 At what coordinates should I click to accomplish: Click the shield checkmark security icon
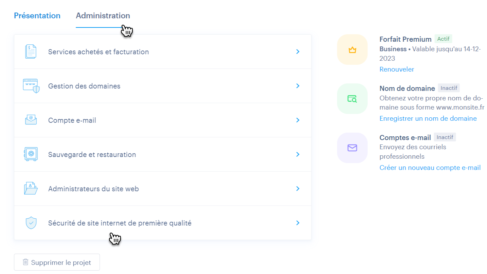tap(31, 223)
